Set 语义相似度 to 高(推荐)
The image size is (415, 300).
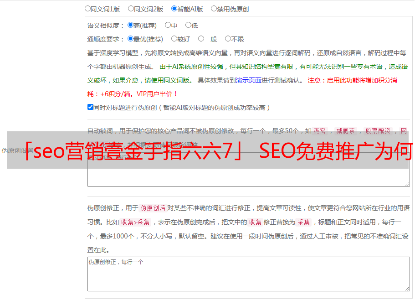130,25
